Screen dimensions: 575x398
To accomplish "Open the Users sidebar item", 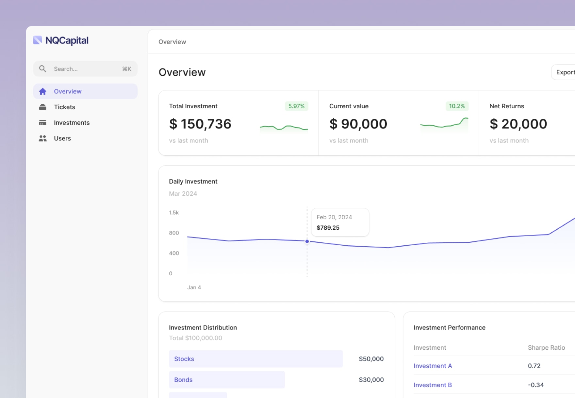I will click(x=85, y=138).
